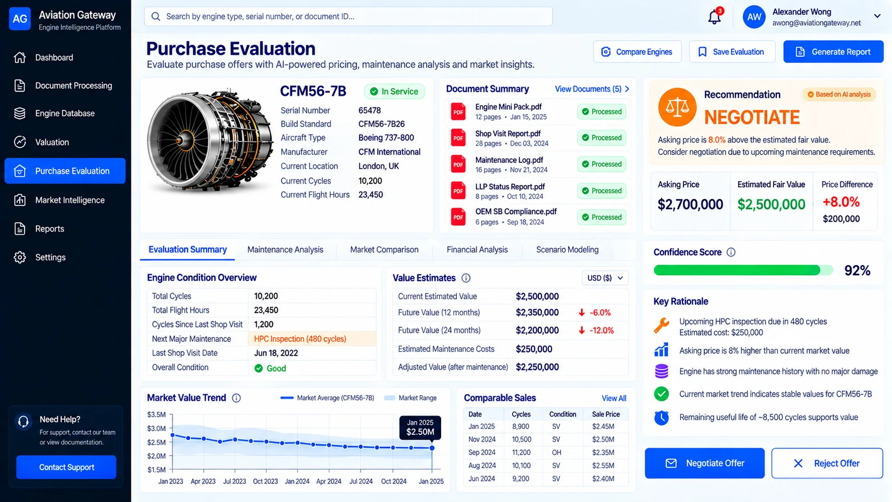Click the Estimated Fair Value $2,500,000
This screenshot has width=892, height=502.
(771, 204)
